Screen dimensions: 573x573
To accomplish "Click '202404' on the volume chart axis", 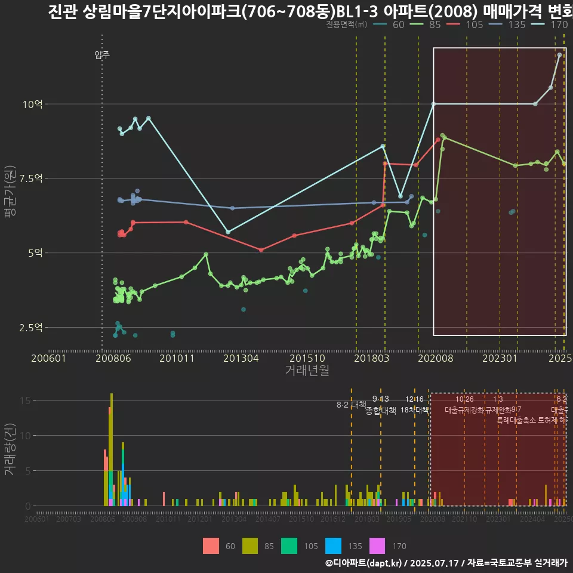I will (532, 519).
